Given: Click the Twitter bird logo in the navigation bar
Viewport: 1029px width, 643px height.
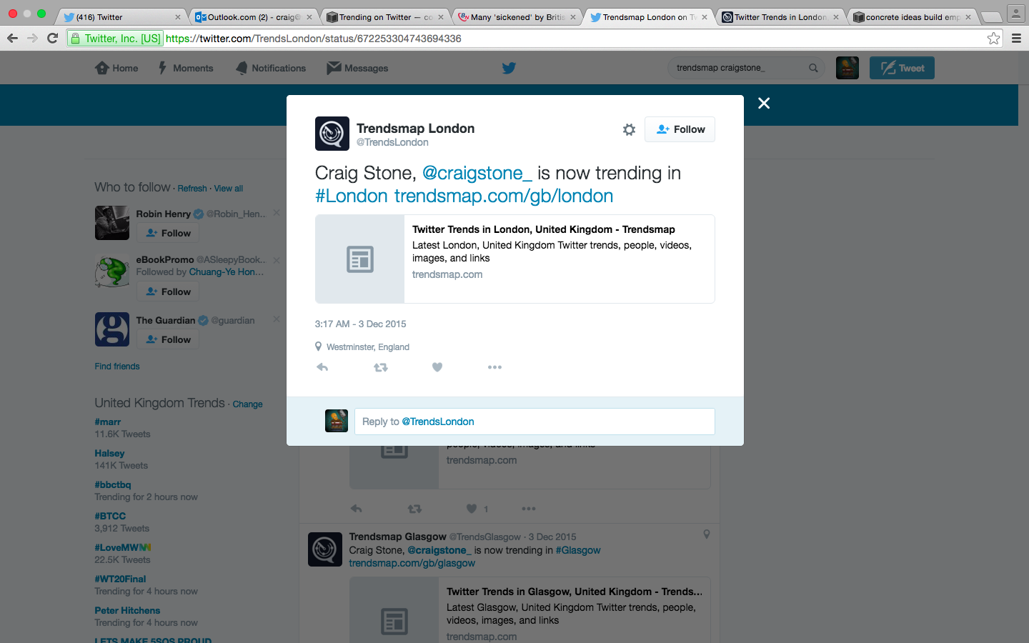Looking at the screenshot, I should [509, 68].
